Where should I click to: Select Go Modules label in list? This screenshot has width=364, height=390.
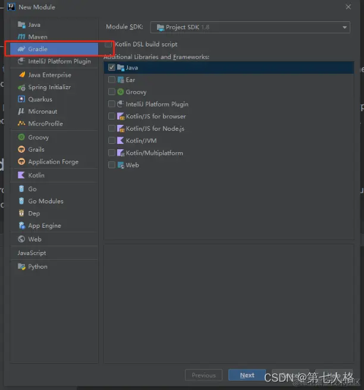point(46,201)
